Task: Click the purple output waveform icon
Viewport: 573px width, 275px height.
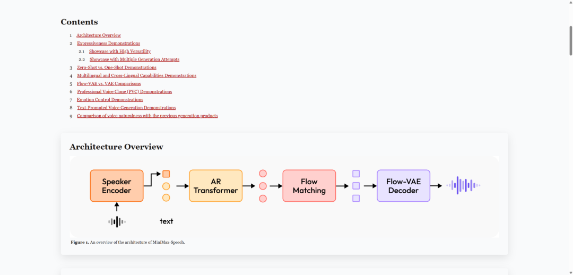Action: point(463,185)
